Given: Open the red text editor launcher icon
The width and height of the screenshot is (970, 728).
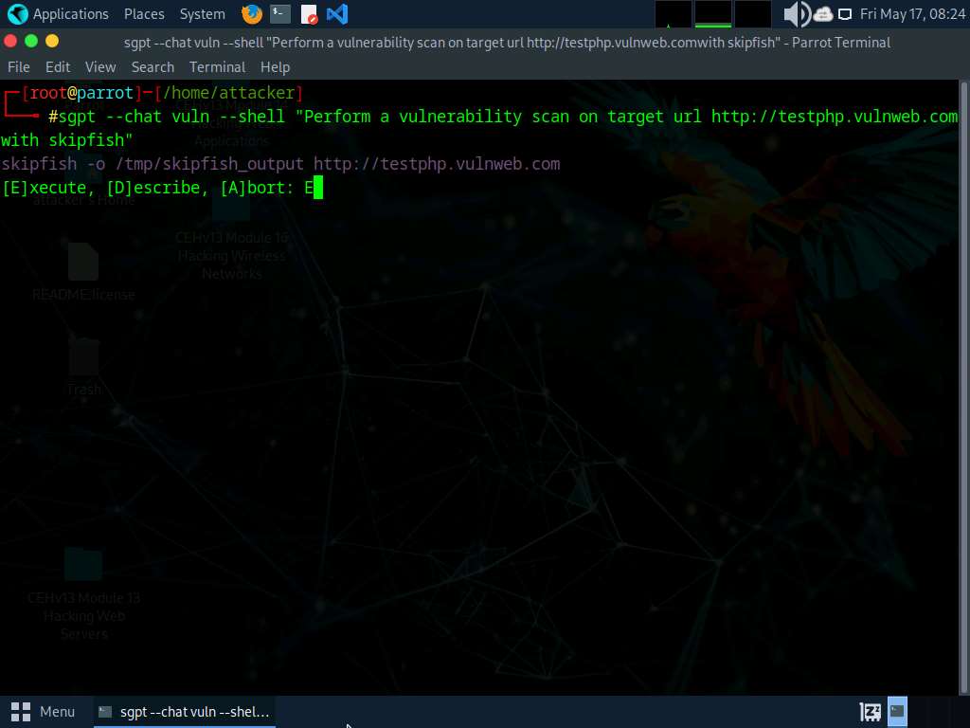Looking at the screenshot, I should (309, 14).
